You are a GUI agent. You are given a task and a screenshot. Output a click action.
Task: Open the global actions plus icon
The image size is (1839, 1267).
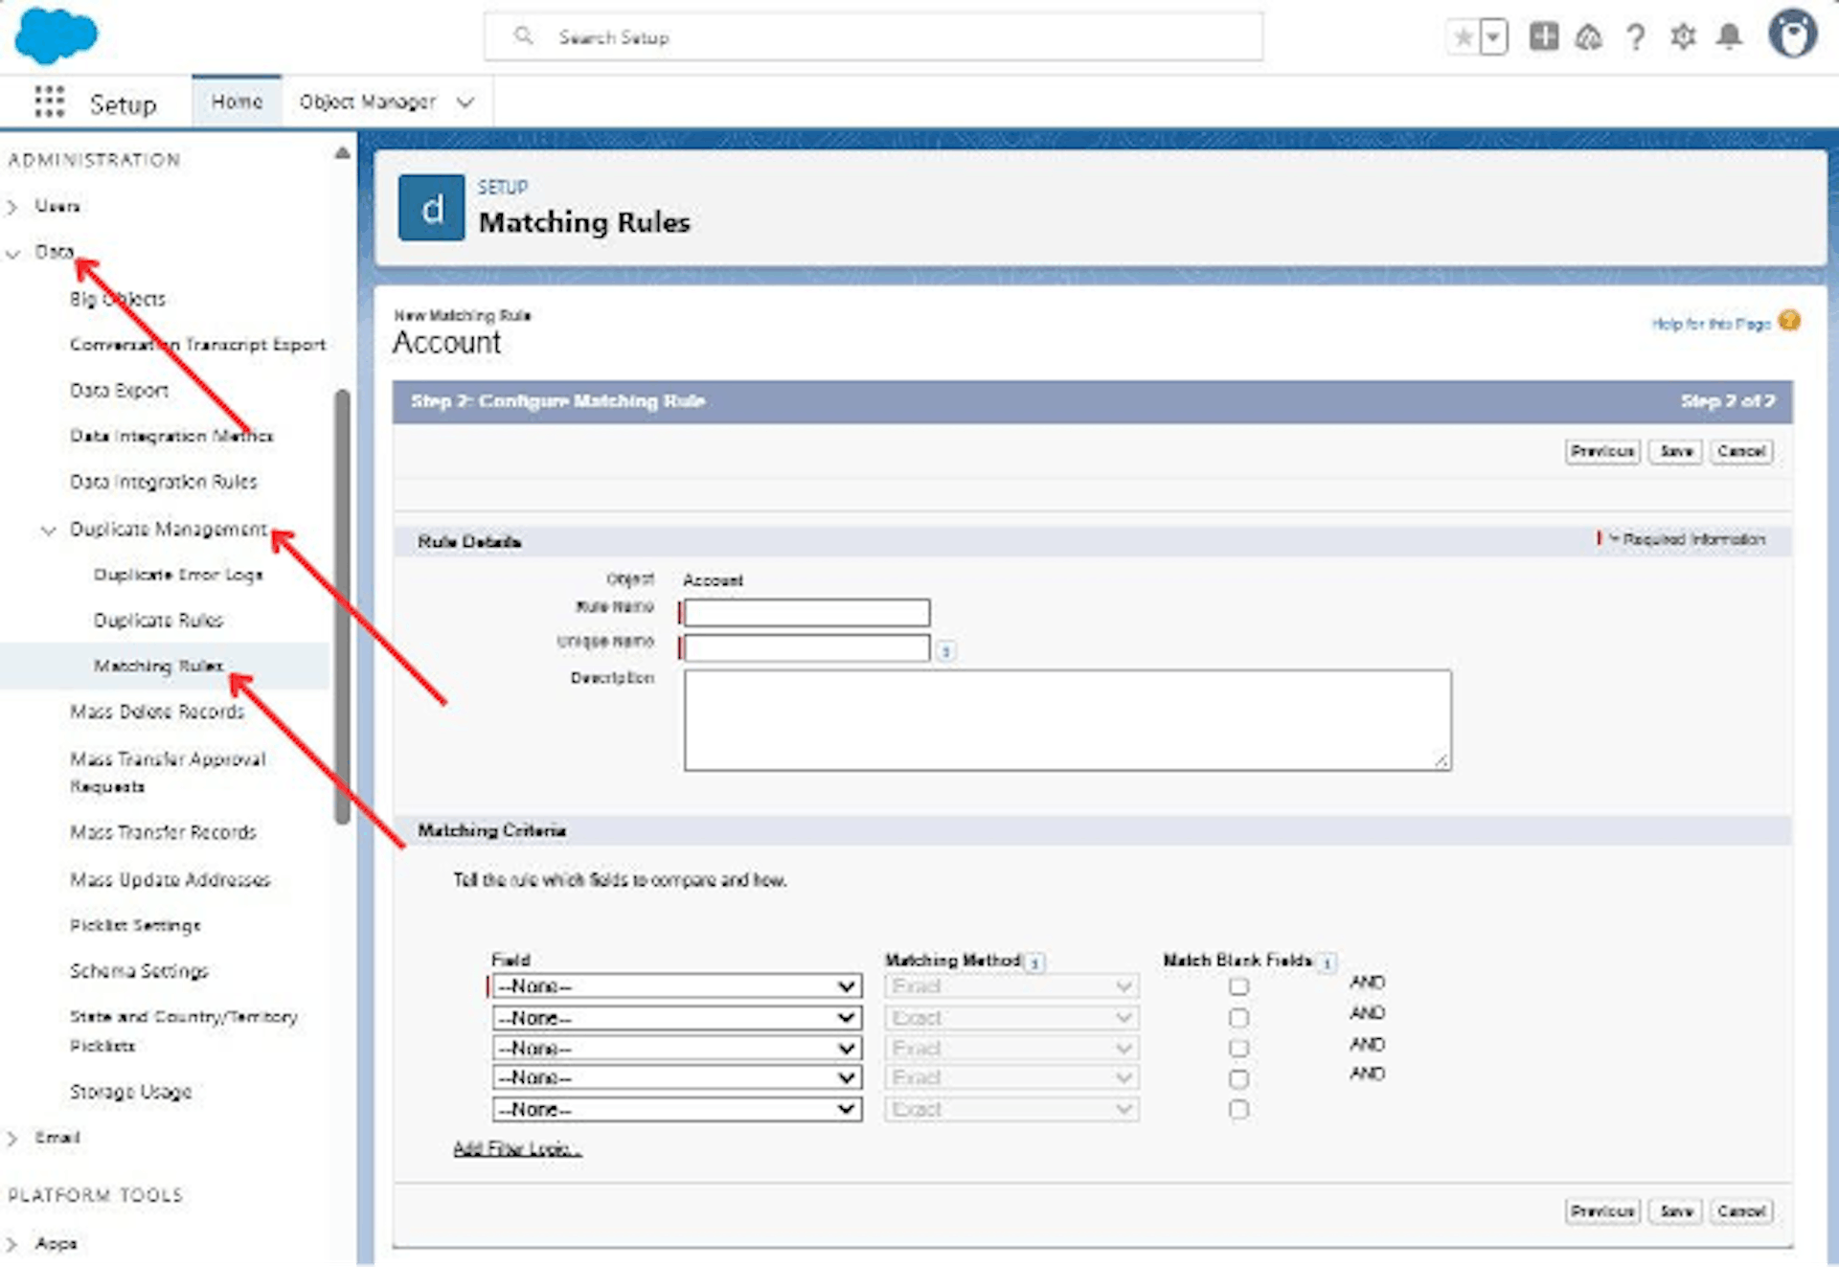pos(1543,36)
